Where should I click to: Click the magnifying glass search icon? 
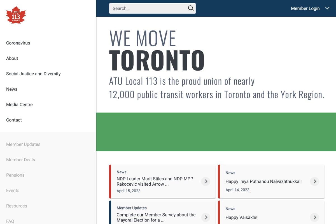[x=191, y=8]
